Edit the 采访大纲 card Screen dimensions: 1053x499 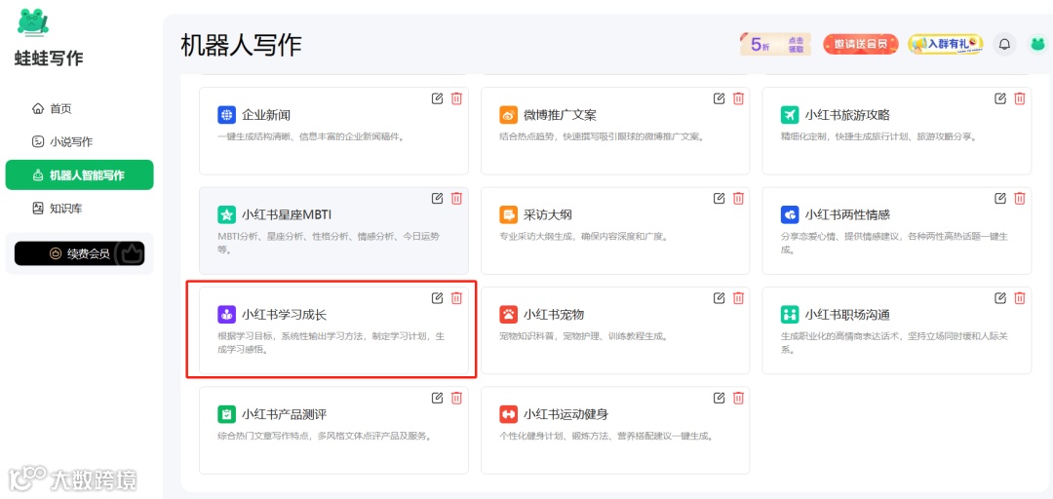(x=719, y=198)
